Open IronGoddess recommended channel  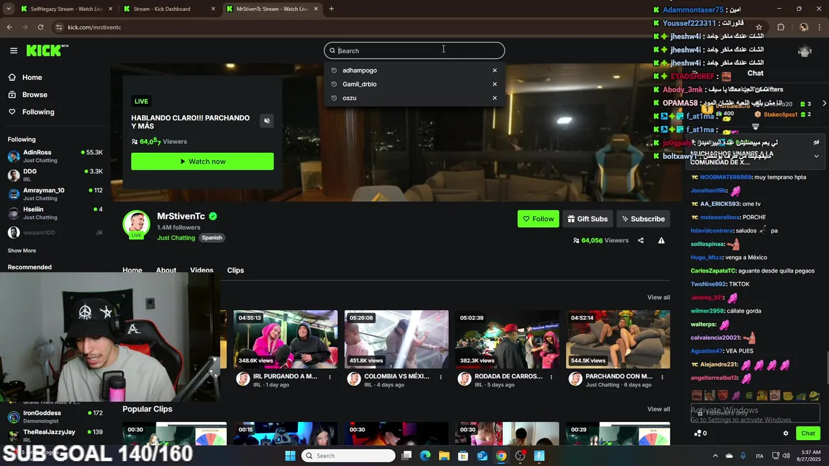[55, 416]
